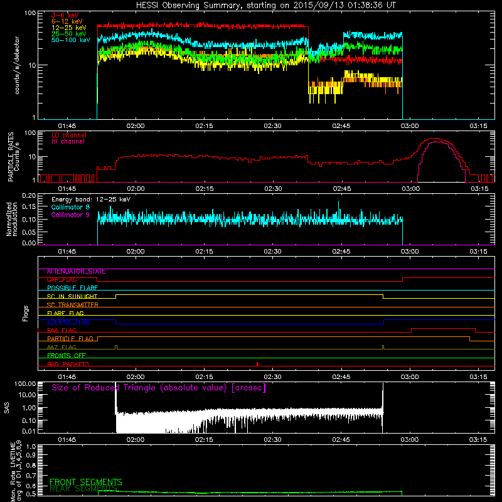Select the Collimator 8 legend label
The height and width of the screenshot is (502, 502).
[x=70, y=207]
